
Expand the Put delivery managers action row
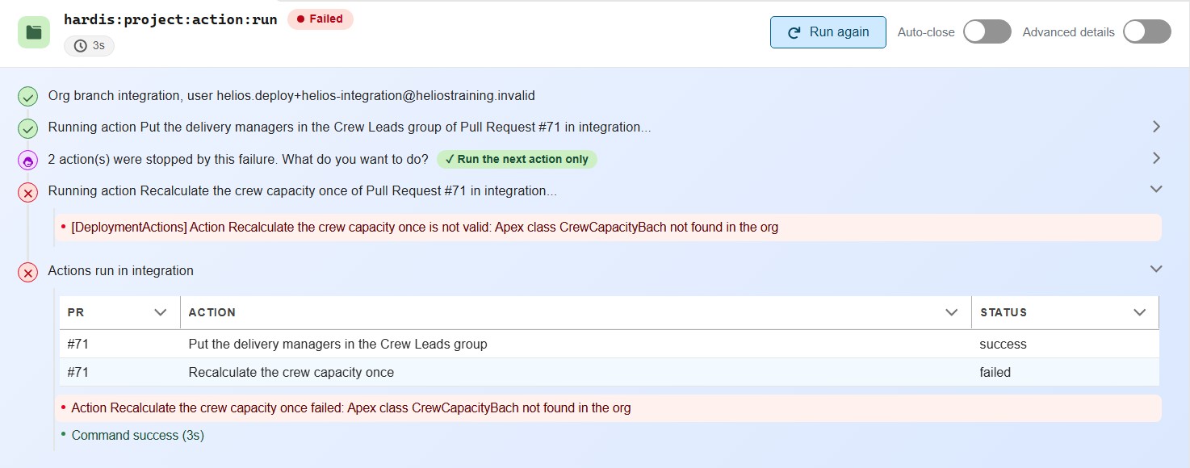[1156, 127]
